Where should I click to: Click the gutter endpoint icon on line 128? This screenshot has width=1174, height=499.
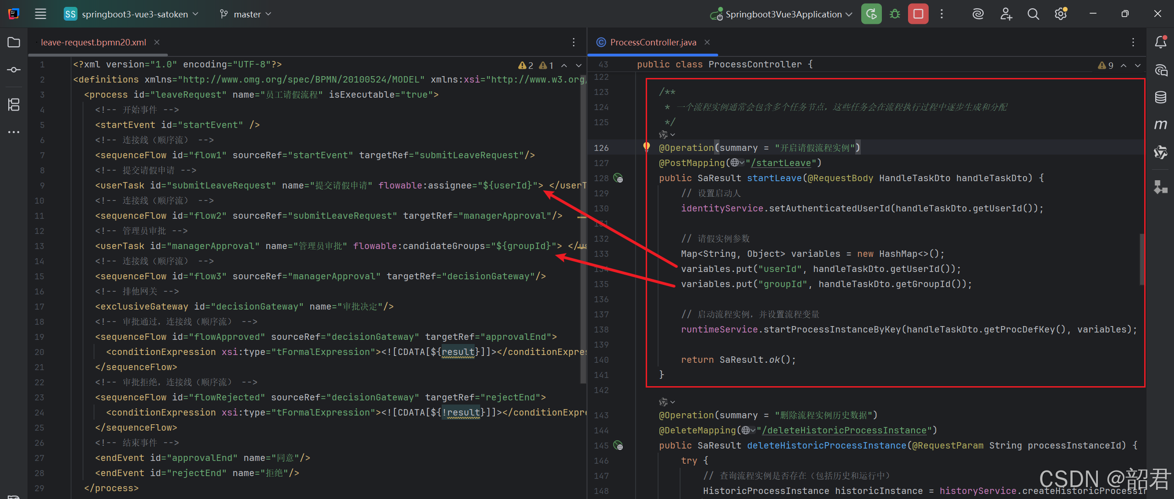tap(618, 178)
